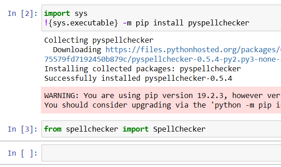Click the 'SpellChecker' class name in cell 3
Viewport: 281px width, 167px height.
click(179, 129)
